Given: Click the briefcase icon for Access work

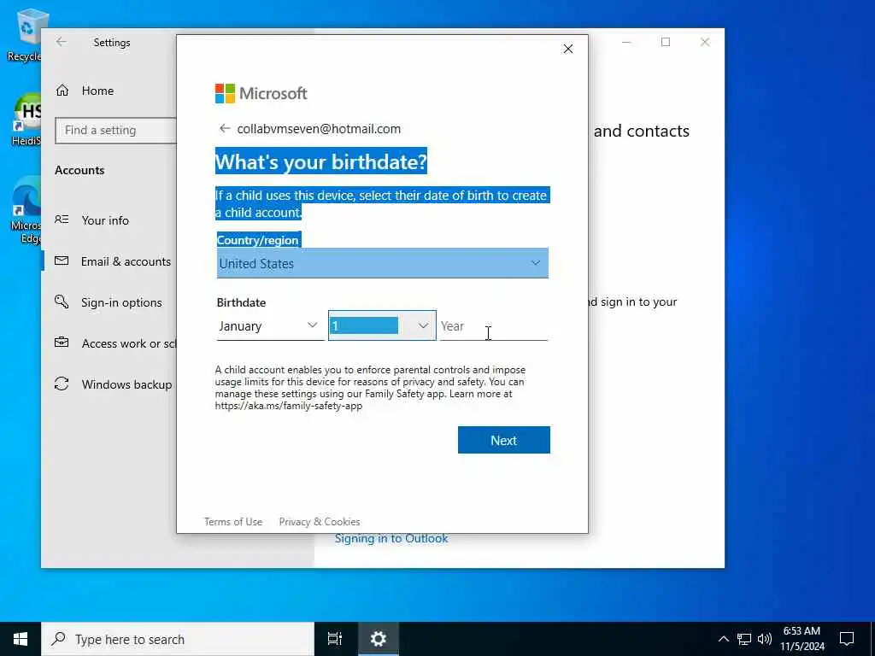Looking at the screenshot, I should coord(62,343).
